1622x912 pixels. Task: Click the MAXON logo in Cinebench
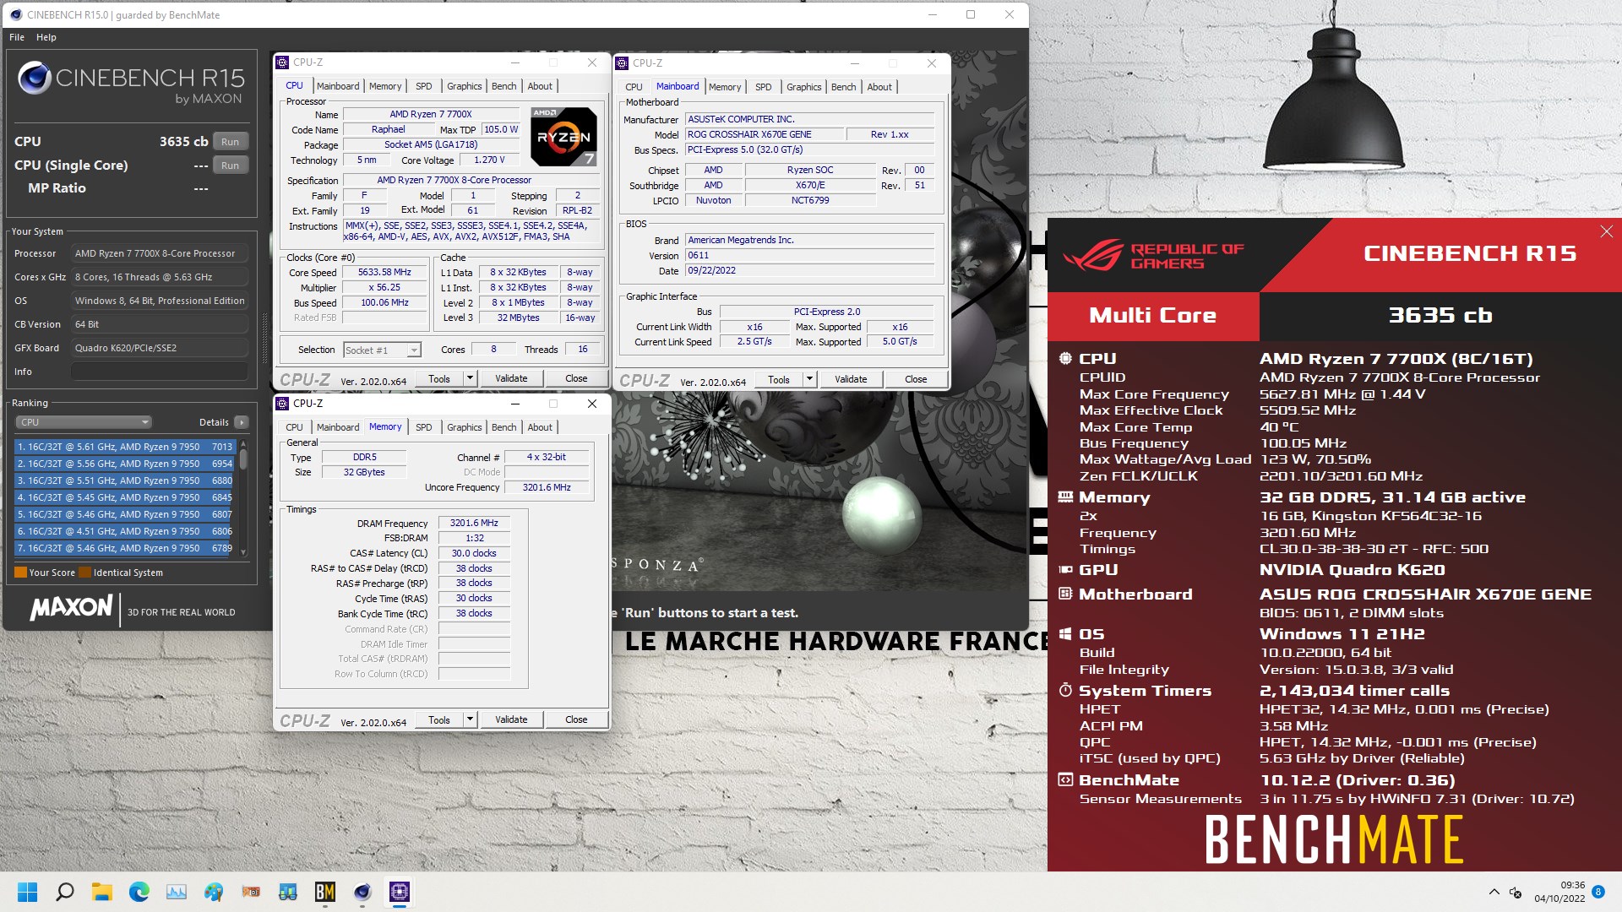coord(72,608)
